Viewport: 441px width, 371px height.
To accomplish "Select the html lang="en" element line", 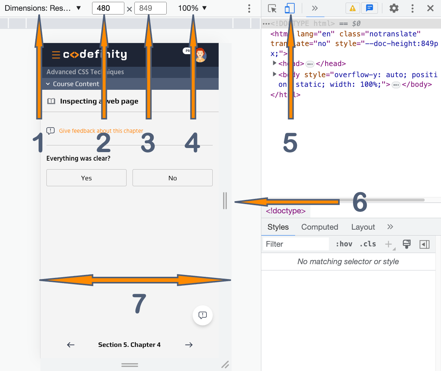I will click(x=355, y=43).
